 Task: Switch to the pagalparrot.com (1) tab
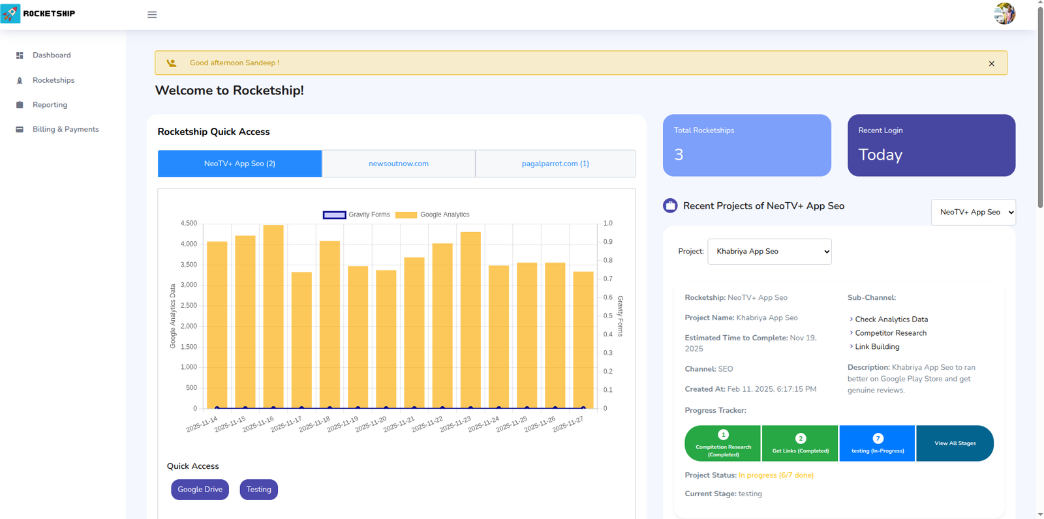(x=555, y=164)
